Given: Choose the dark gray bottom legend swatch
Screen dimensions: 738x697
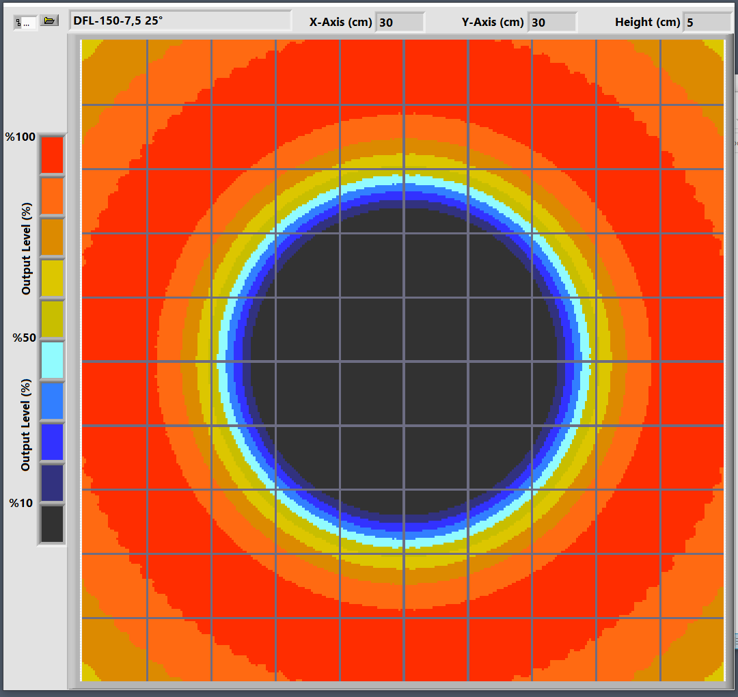Looking at the screenshot, I should pyautogui.click(x=52, y=523).
